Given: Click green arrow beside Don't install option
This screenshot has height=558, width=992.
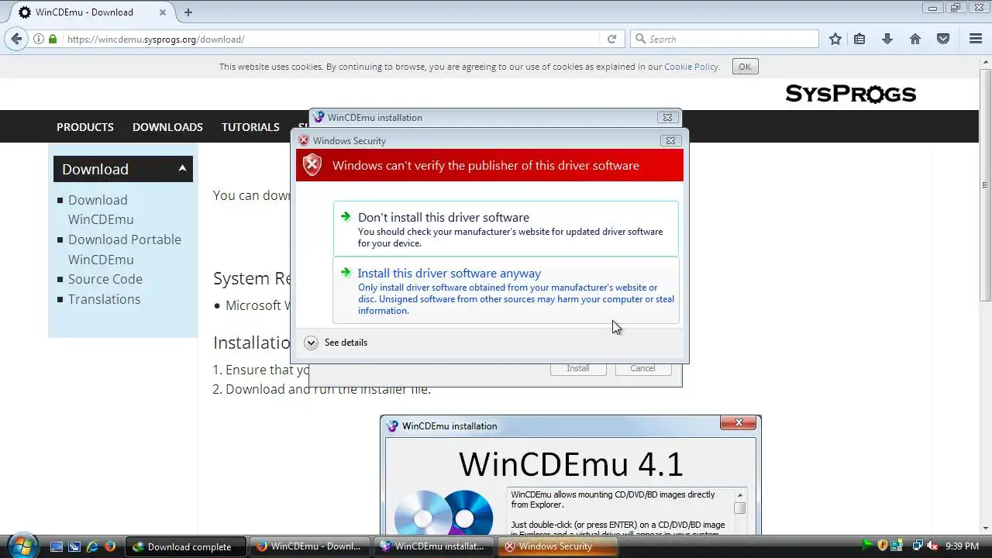Looking at the screenshot, I should pos(346,217).
